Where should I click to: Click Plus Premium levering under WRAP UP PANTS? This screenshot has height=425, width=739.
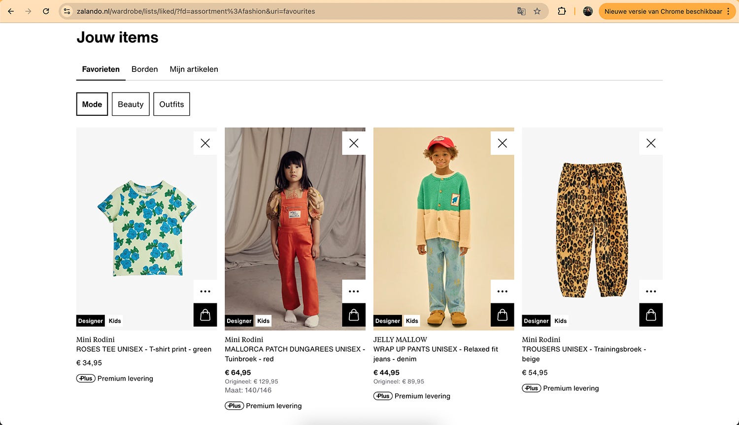tap(412, 396)
